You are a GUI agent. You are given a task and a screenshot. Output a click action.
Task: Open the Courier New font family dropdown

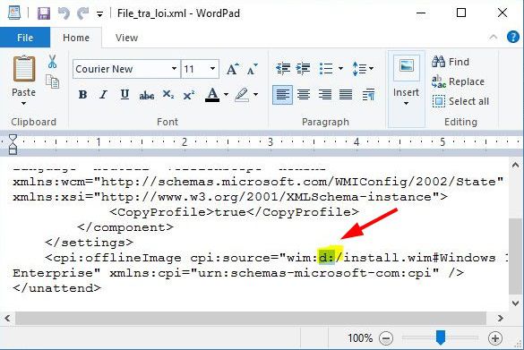(x=174, y=69)
